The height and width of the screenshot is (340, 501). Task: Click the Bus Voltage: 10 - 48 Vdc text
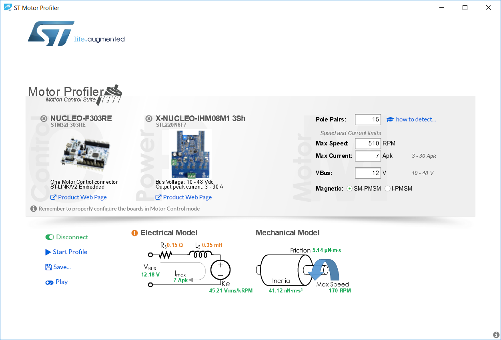click(184, 182)
